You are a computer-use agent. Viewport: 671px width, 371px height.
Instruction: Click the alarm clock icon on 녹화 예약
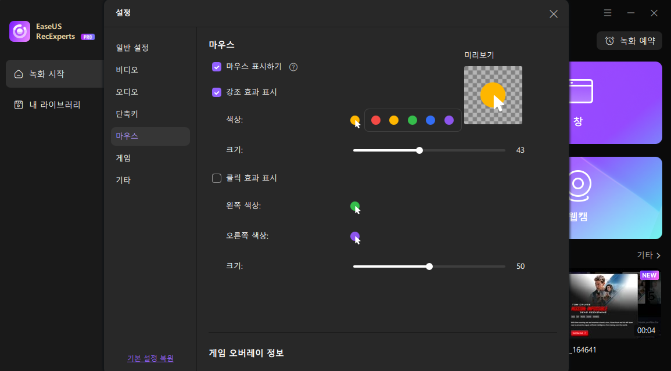[x=611, y=41]
